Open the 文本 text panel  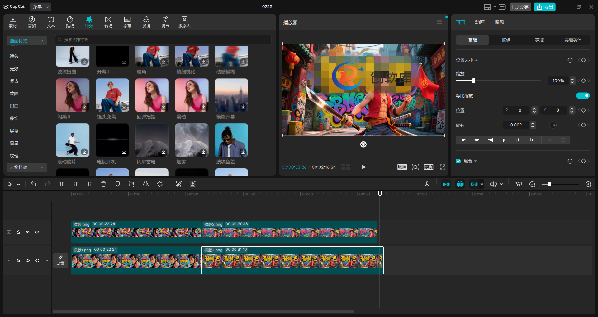click(51, 22)
